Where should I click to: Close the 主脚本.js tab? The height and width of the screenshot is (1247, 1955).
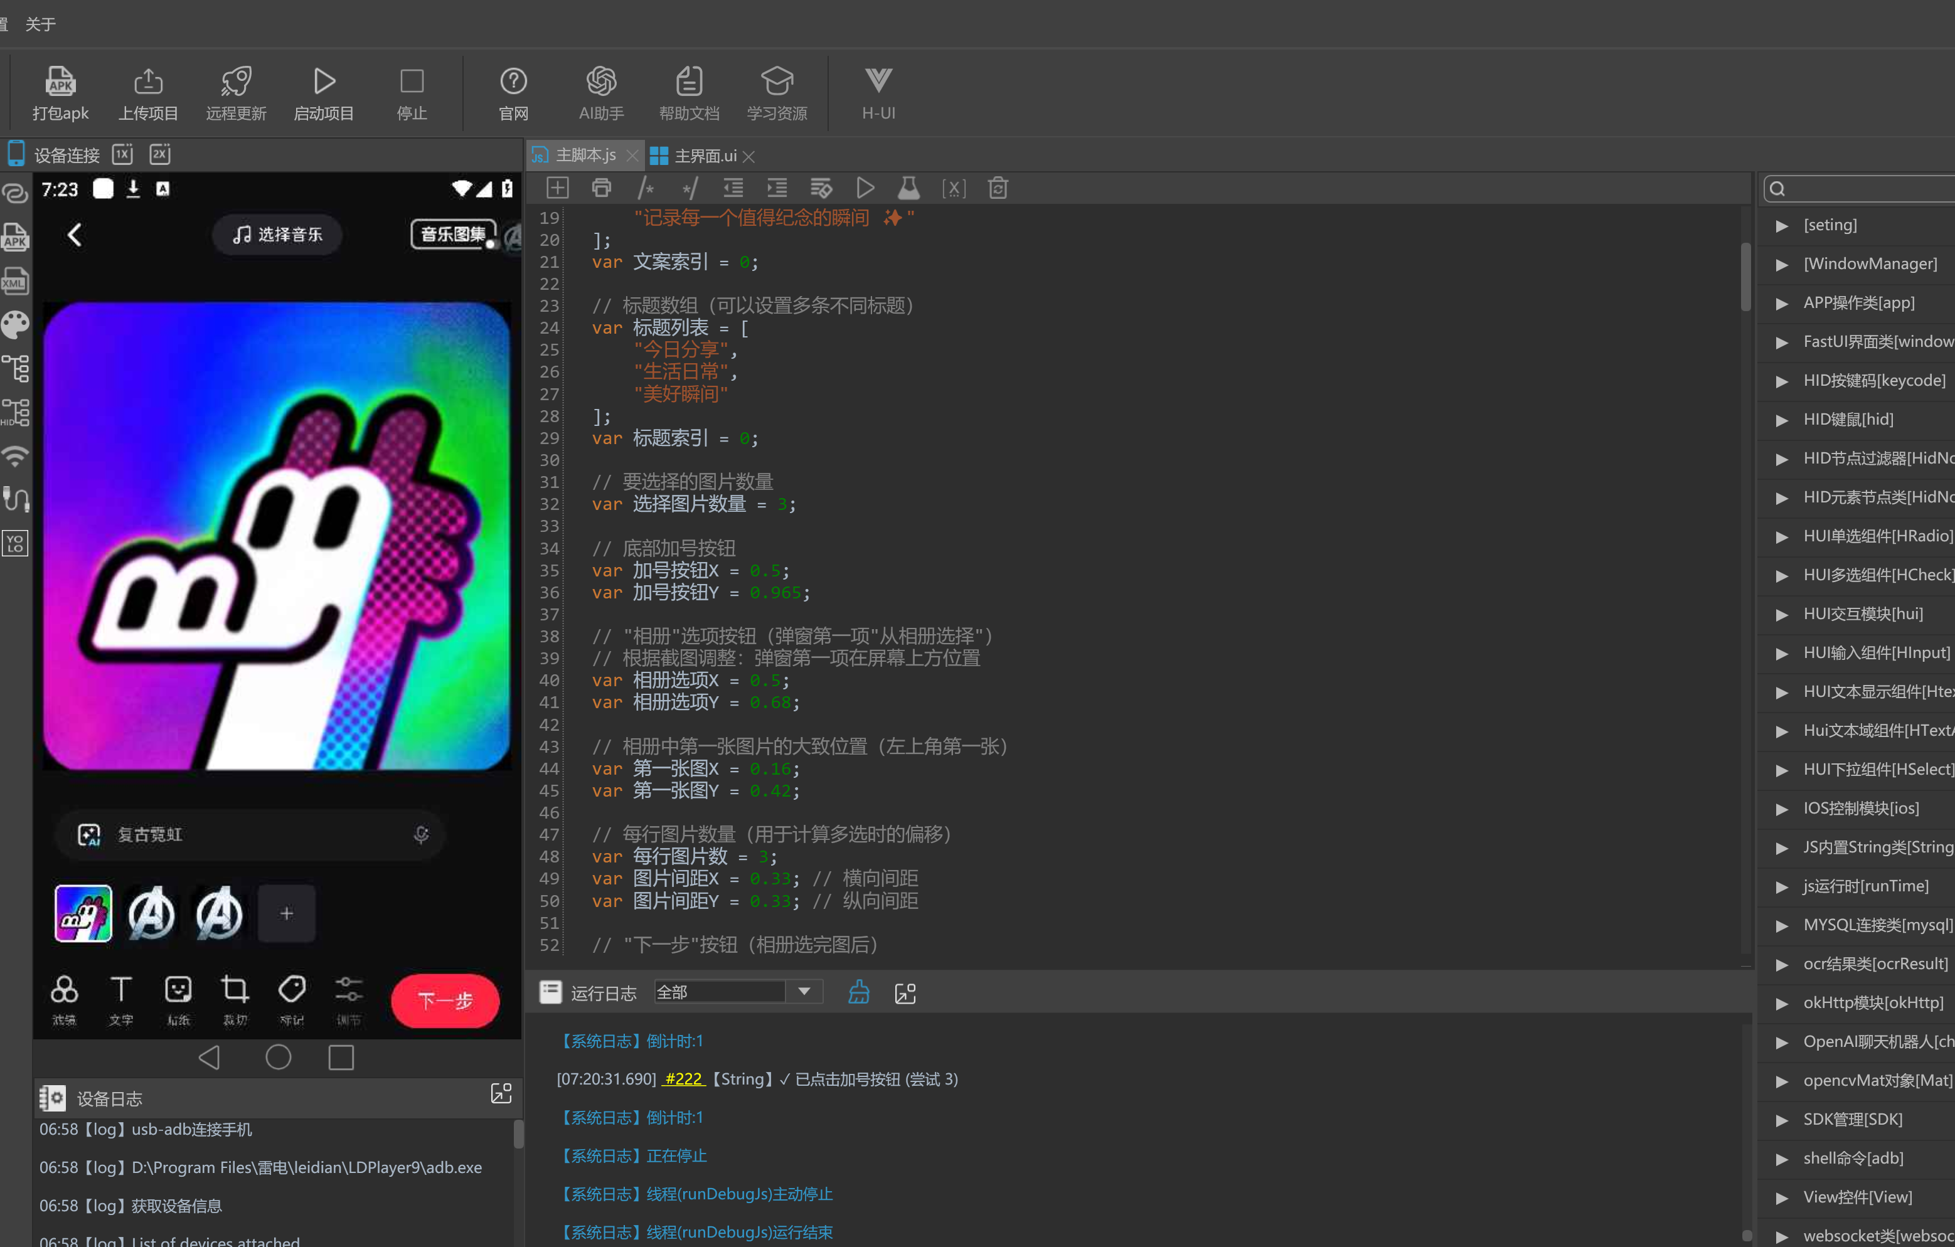(x=632, y=156)
